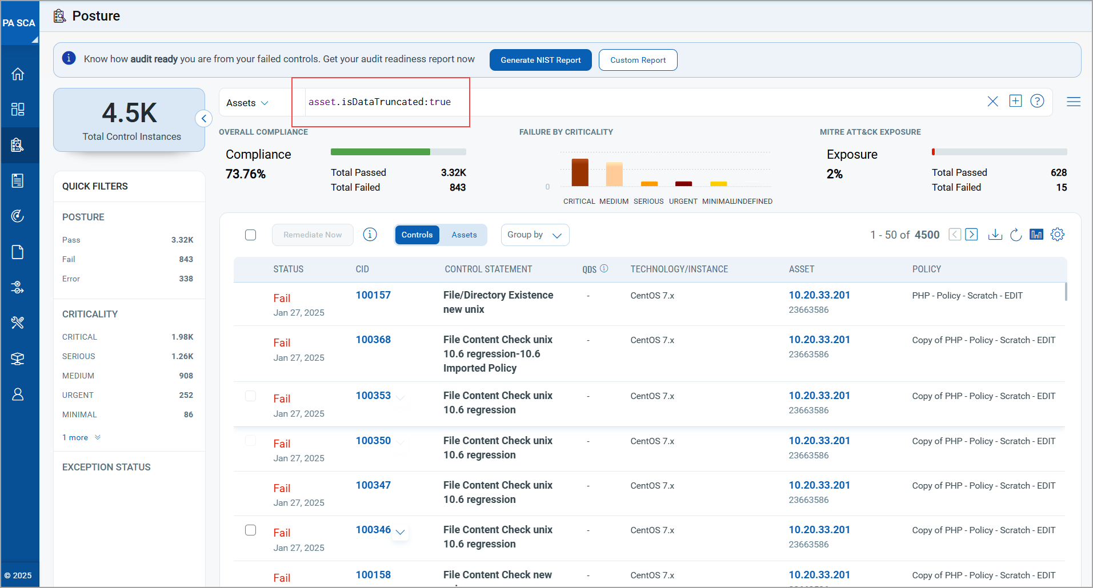Click info icon next to Remediate Now
Screen dimensions: 1093x588
(x=370, y=235)
